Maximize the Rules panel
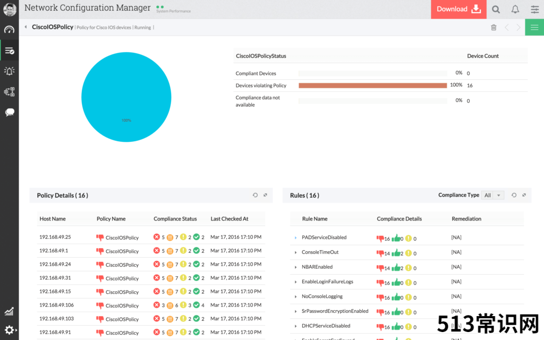 (x=524, y=195)
